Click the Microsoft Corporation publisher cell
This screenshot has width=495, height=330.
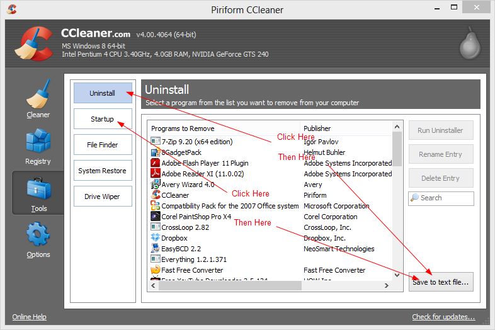(336, 206)
